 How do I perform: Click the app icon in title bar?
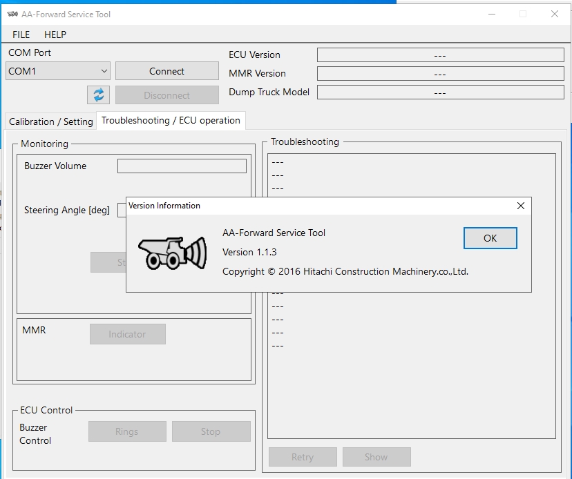tap(12, 14)
